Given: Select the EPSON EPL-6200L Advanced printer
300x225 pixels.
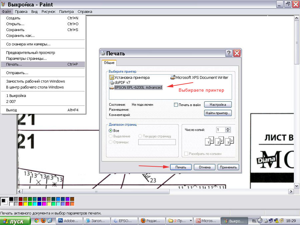Looking at the screenshot, I should coord(138,88).
